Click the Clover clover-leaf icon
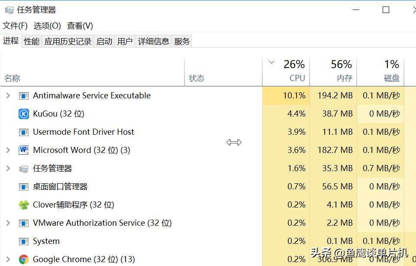The height and width of the screenshot is (266, 416). pos(23,205)
